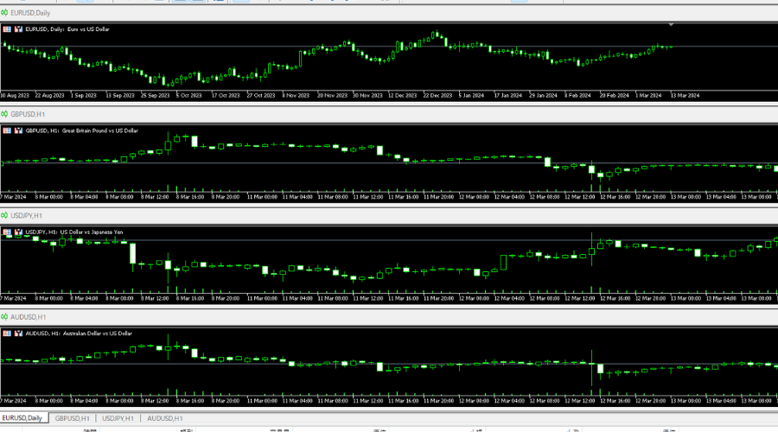
Task: Switch to the USDJPY,H1 tab
Action: click(118, 418)
